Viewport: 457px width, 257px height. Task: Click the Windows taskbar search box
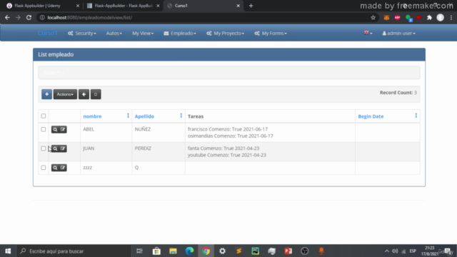73,251
